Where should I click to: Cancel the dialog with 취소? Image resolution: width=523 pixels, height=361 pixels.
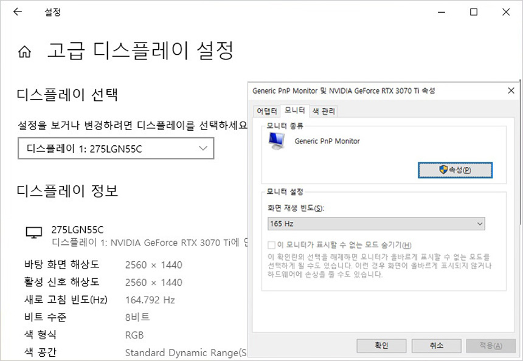tap(436, 345)
